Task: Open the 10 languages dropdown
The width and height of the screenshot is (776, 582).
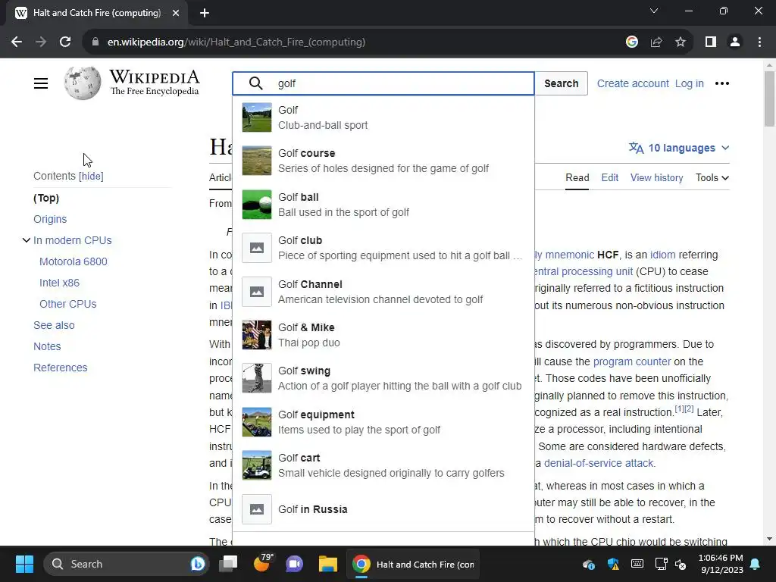Action: coord(679,148)
